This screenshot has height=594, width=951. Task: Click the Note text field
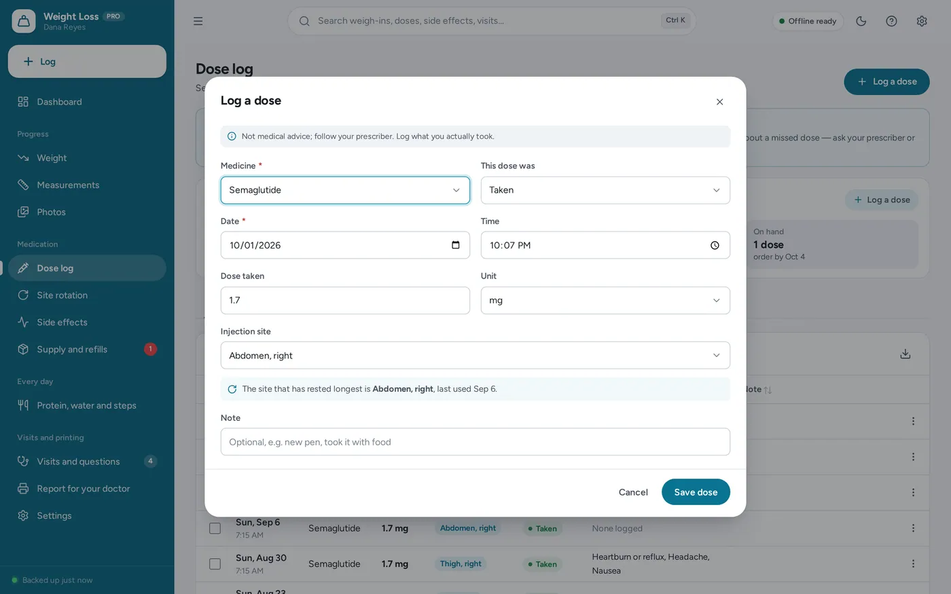[x=475, y=442]
